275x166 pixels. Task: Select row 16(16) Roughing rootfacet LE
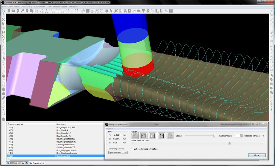click(x=55, y=139)
